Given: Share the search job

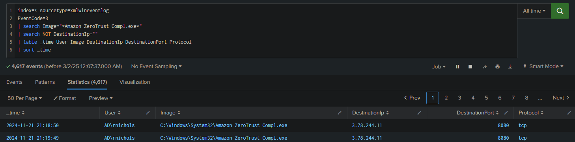Looking at the screenshot, I should 485,67.
